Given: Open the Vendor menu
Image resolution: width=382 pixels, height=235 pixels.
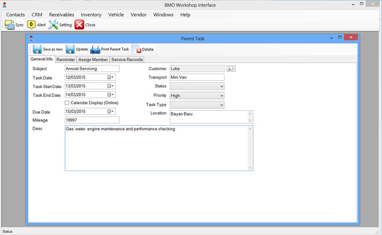Looking at the screenshot, I should pos(138,14).
